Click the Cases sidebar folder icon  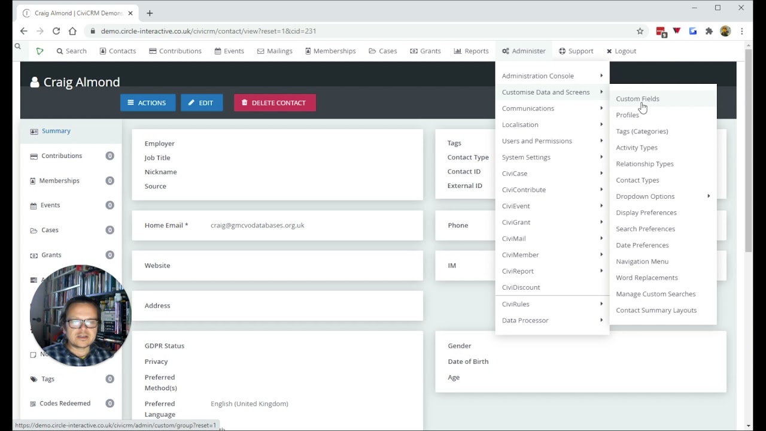(x=34, y=230)
